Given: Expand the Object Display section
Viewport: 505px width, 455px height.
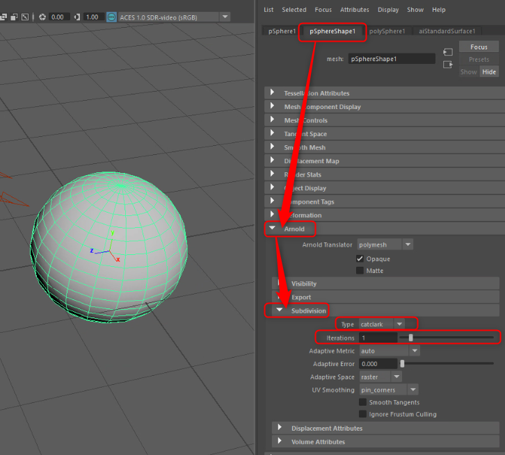Looking at the screenshot, I should (x=385, y=188).
